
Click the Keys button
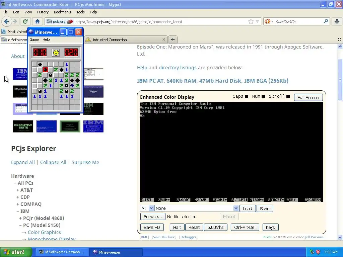[x=270, y=227]
